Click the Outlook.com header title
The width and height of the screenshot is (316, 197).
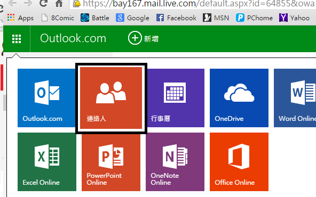coord(73,38)
